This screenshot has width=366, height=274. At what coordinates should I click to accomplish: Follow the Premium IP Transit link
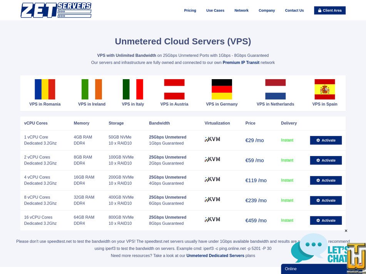pyautogui.click(x=241, y=62)
